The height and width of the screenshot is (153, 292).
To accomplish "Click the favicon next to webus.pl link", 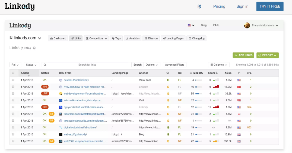I will tap(61, 134).
